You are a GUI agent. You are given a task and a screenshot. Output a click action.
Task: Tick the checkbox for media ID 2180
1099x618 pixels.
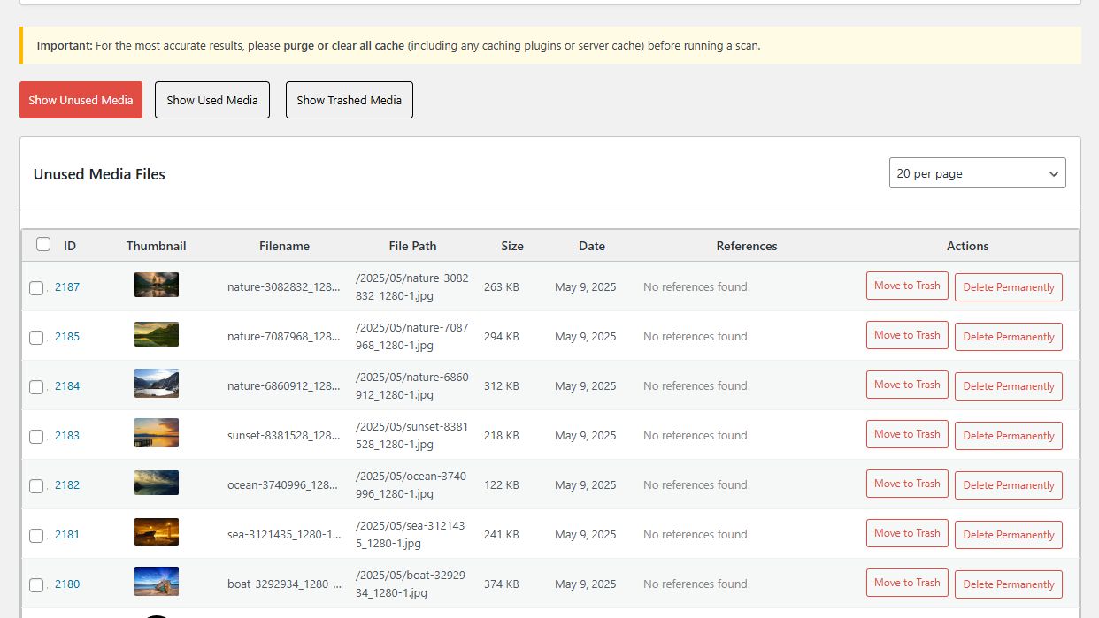pyautogui.click(x=36, y=584)
